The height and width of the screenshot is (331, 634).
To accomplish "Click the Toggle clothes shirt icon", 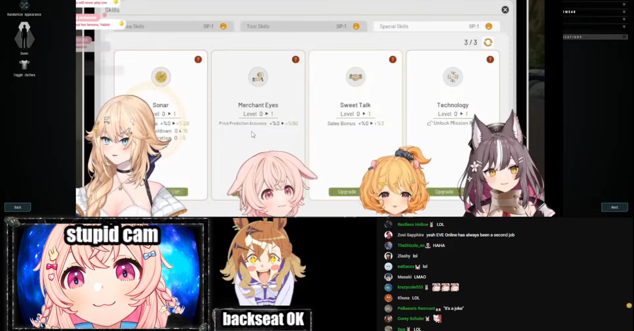I will 24,65.
